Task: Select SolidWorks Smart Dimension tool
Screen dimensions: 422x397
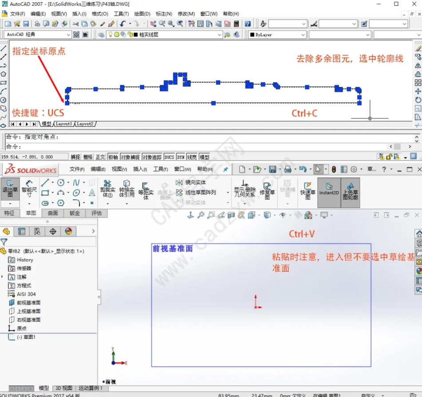Action: [29, 189]
